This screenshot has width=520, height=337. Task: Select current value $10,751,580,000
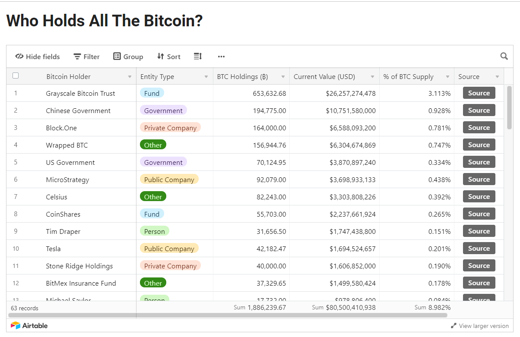click(x=351, y=110)
